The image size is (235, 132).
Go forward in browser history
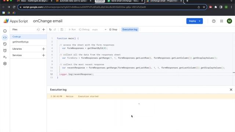coord(9,7)
